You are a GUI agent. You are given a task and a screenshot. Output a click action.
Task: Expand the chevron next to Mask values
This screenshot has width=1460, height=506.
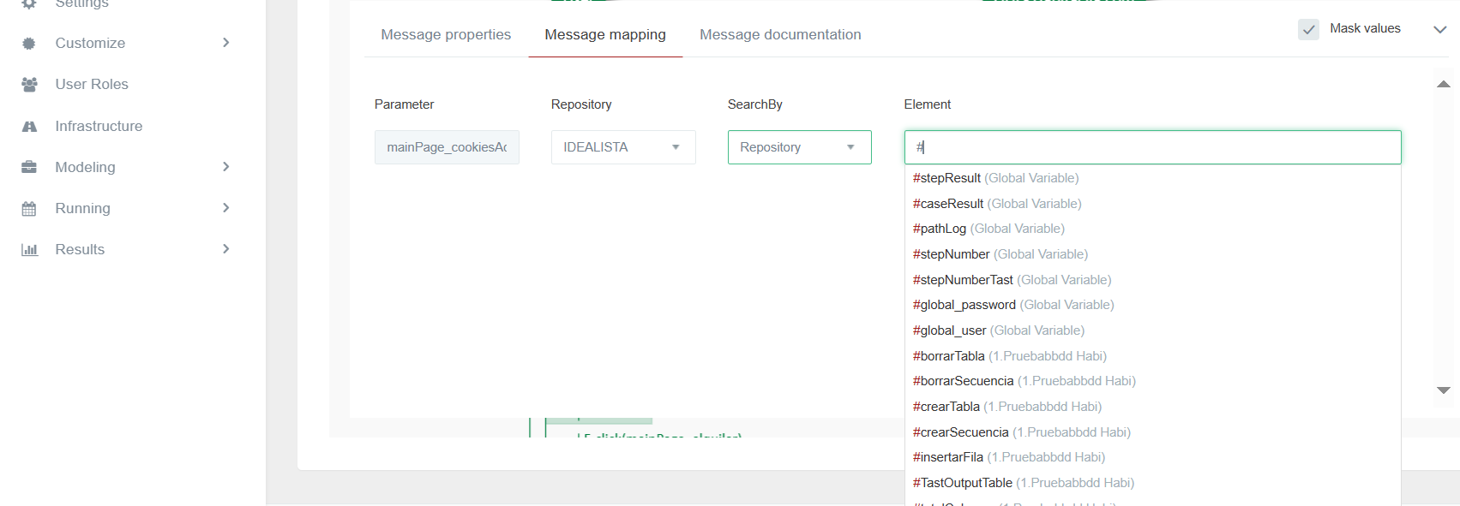[1439, 29]
